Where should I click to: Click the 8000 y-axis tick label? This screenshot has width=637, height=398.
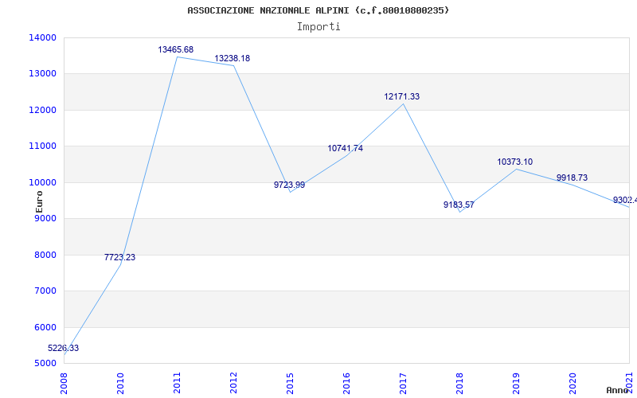coord(45,255)
